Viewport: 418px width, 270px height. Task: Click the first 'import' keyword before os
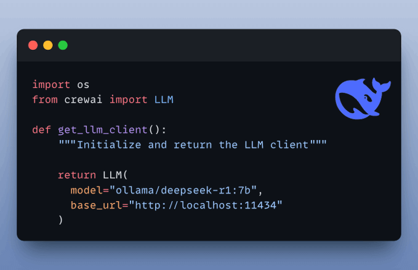point(51,85)
